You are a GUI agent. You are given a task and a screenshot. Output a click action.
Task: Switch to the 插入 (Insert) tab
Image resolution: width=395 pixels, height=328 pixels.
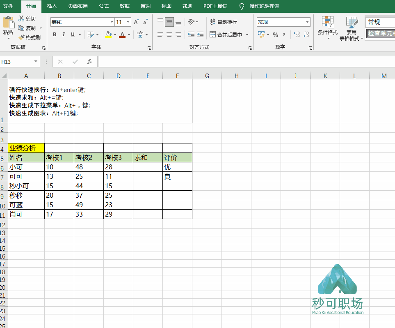coord(52,6)
